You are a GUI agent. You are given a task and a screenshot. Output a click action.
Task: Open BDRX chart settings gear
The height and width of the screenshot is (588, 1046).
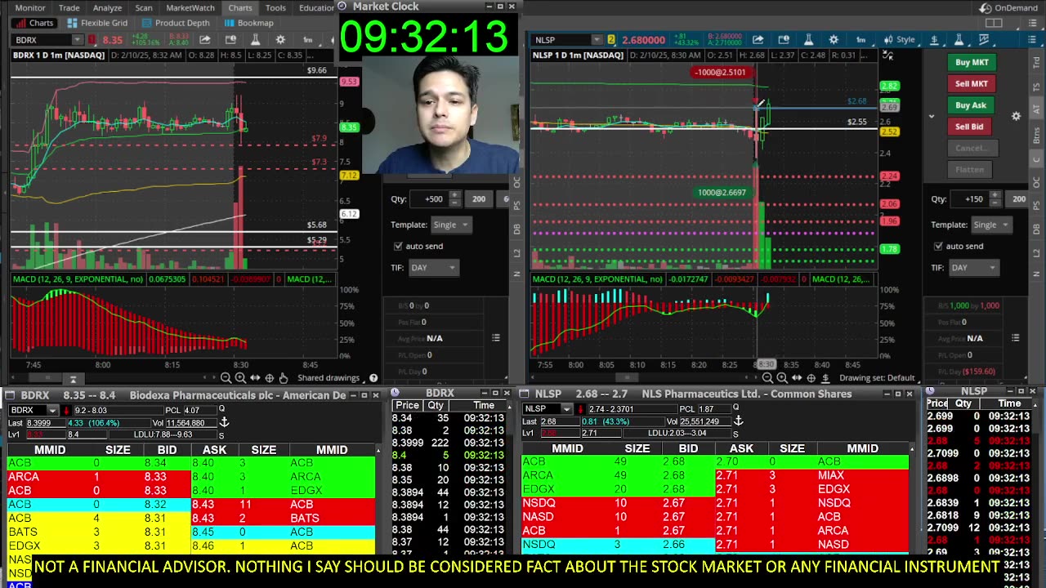tap(280, 39)
